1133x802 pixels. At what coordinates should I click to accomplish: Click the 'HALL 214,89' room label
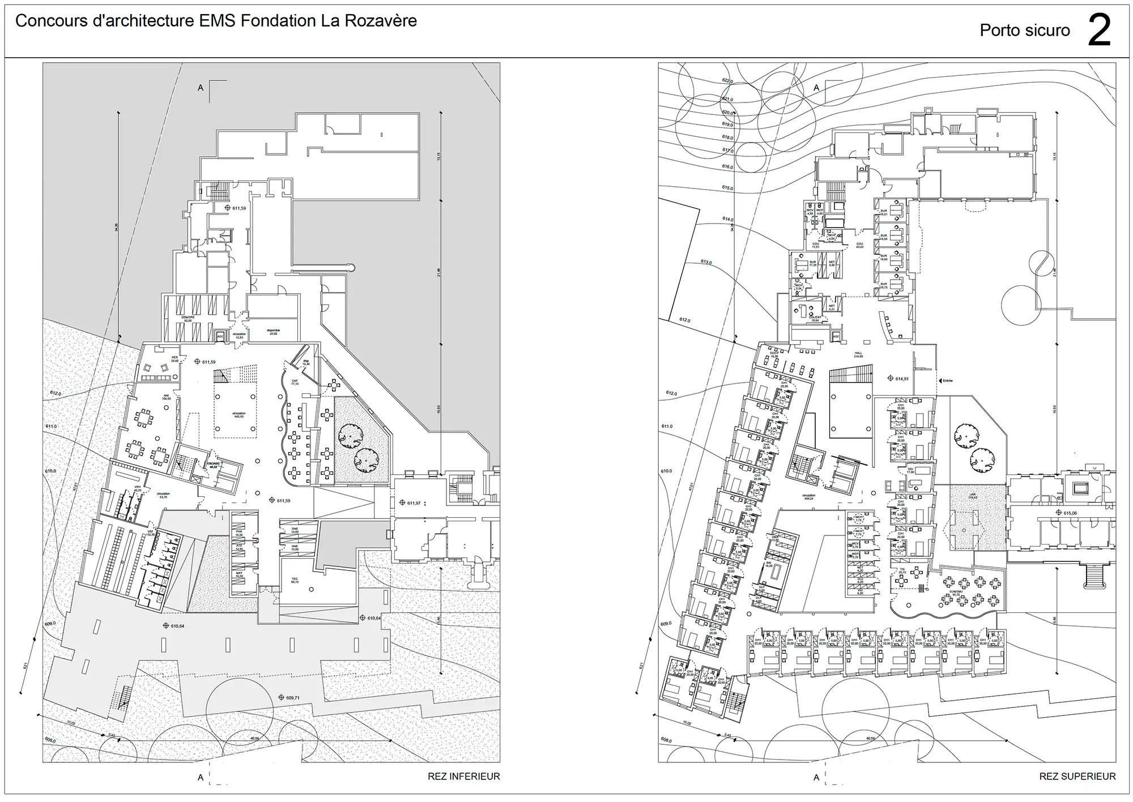[x=858, y=354]
